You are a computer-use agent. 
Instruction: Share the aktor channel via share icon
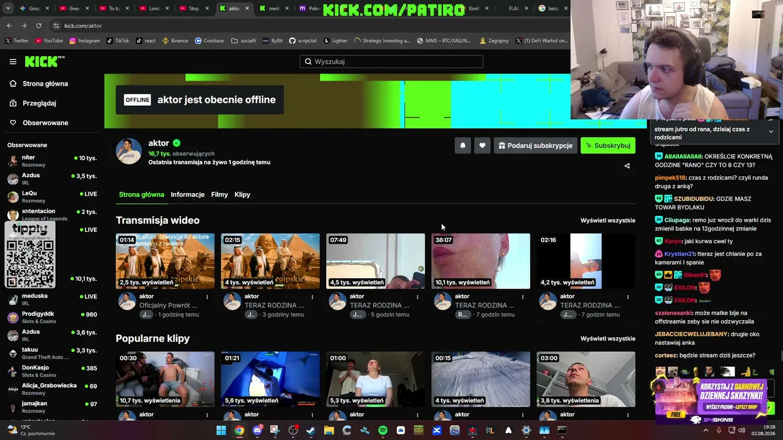tap(627, 166)
